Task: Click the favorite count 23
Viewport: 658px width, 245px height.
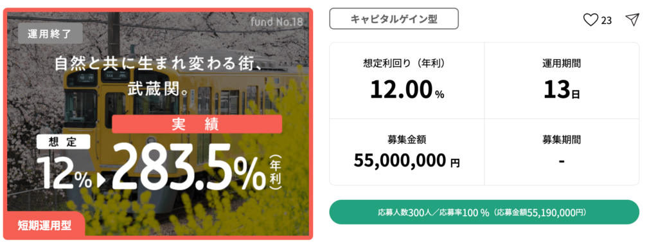Action: click(x=607, y=21)
